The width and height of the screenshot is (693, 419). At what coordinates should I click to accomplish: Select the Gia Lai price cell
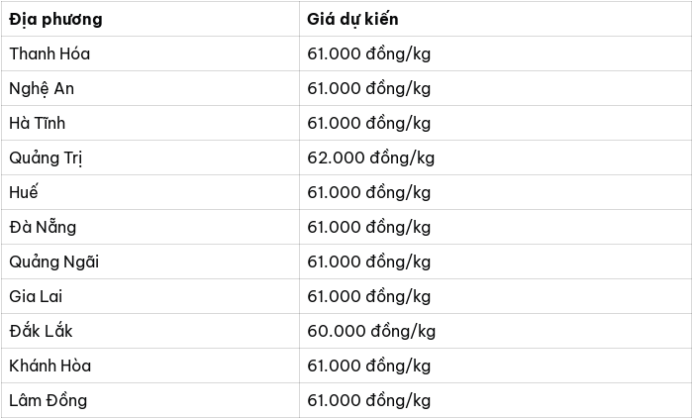click(x=495, y=296)
